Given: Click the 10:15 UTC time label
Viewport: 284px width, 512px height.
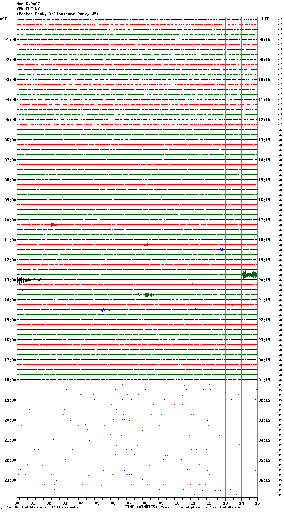Looking at the screenshot, I should point(264,80).
